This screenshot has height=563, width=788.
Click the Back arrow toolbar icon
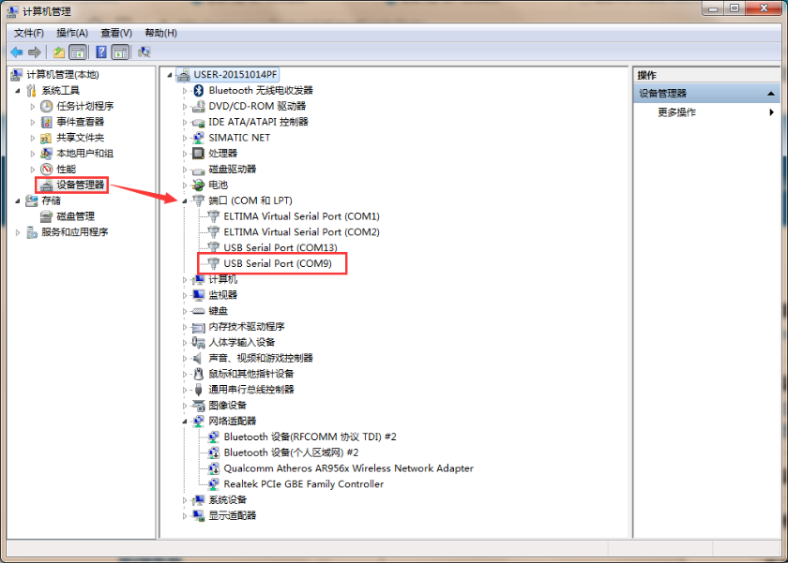[17, 52]
